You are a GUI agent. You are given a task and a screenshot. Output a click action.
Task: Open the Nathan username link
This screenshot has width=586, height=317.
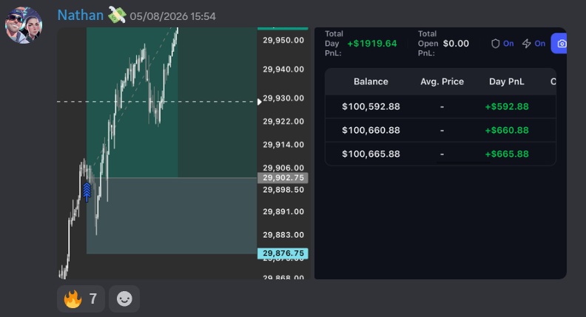[81, 16]
